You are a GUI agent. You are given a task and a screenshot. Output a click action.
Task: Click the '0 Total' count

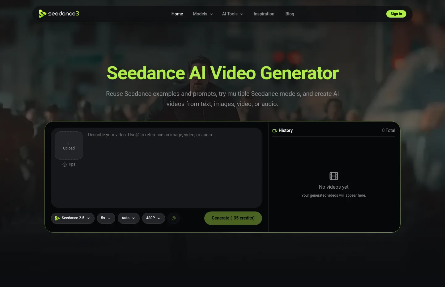pyautogui.click(x=388, y=130)
